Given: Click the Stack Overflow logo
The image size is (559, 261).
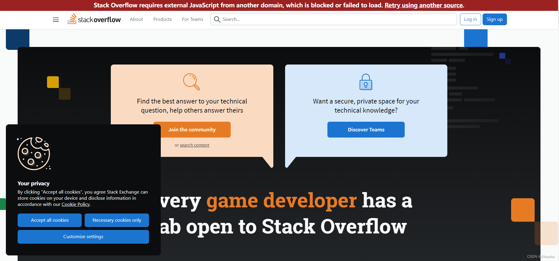Looking at the screenshot, I should (94, 19).
